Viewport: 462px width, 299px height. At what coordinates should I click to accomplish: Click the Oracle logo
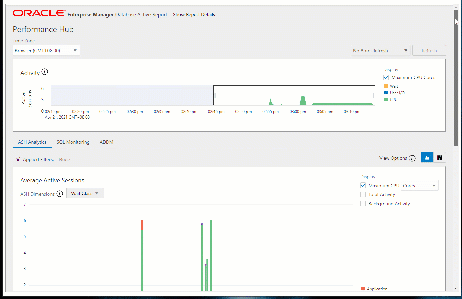coord(39,13)
